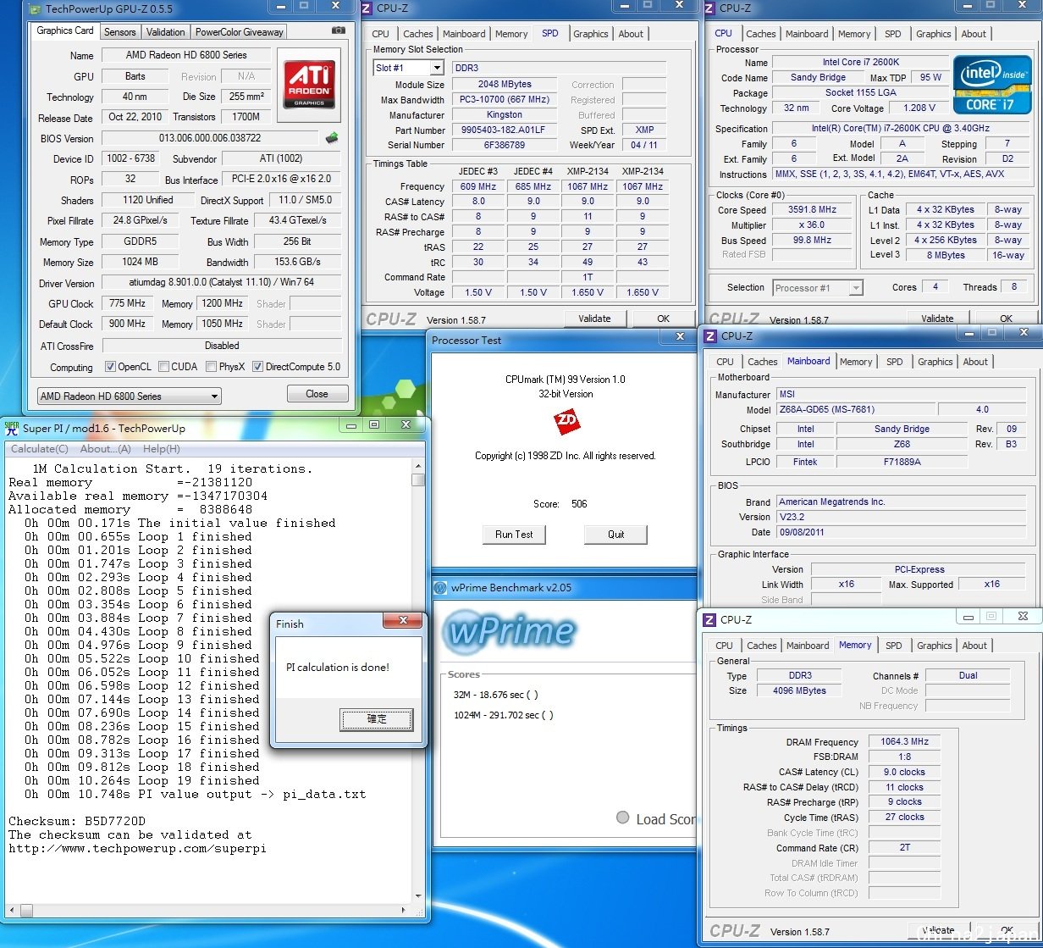Click Validate in CPU-Z processor window
The width and height of the screenshot is (1043, 948).
(x=937, y=319)
